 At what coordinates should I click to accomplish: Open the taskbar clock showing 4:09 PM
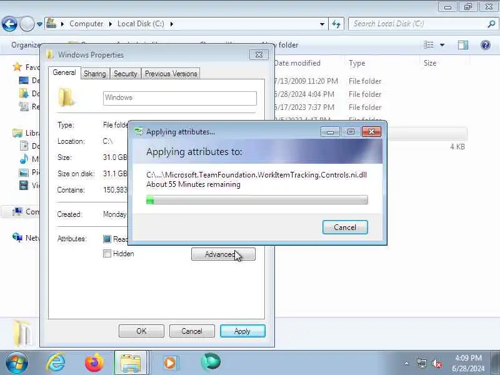click(468, 363)
